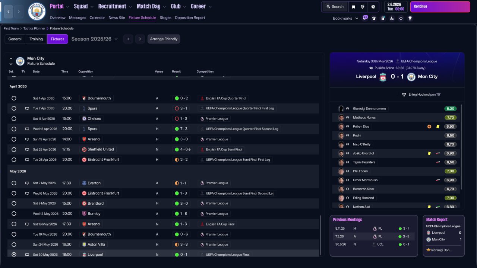Click the Puskás Aréna stadium icon
477x268 pixels.
tap(371, 68)
